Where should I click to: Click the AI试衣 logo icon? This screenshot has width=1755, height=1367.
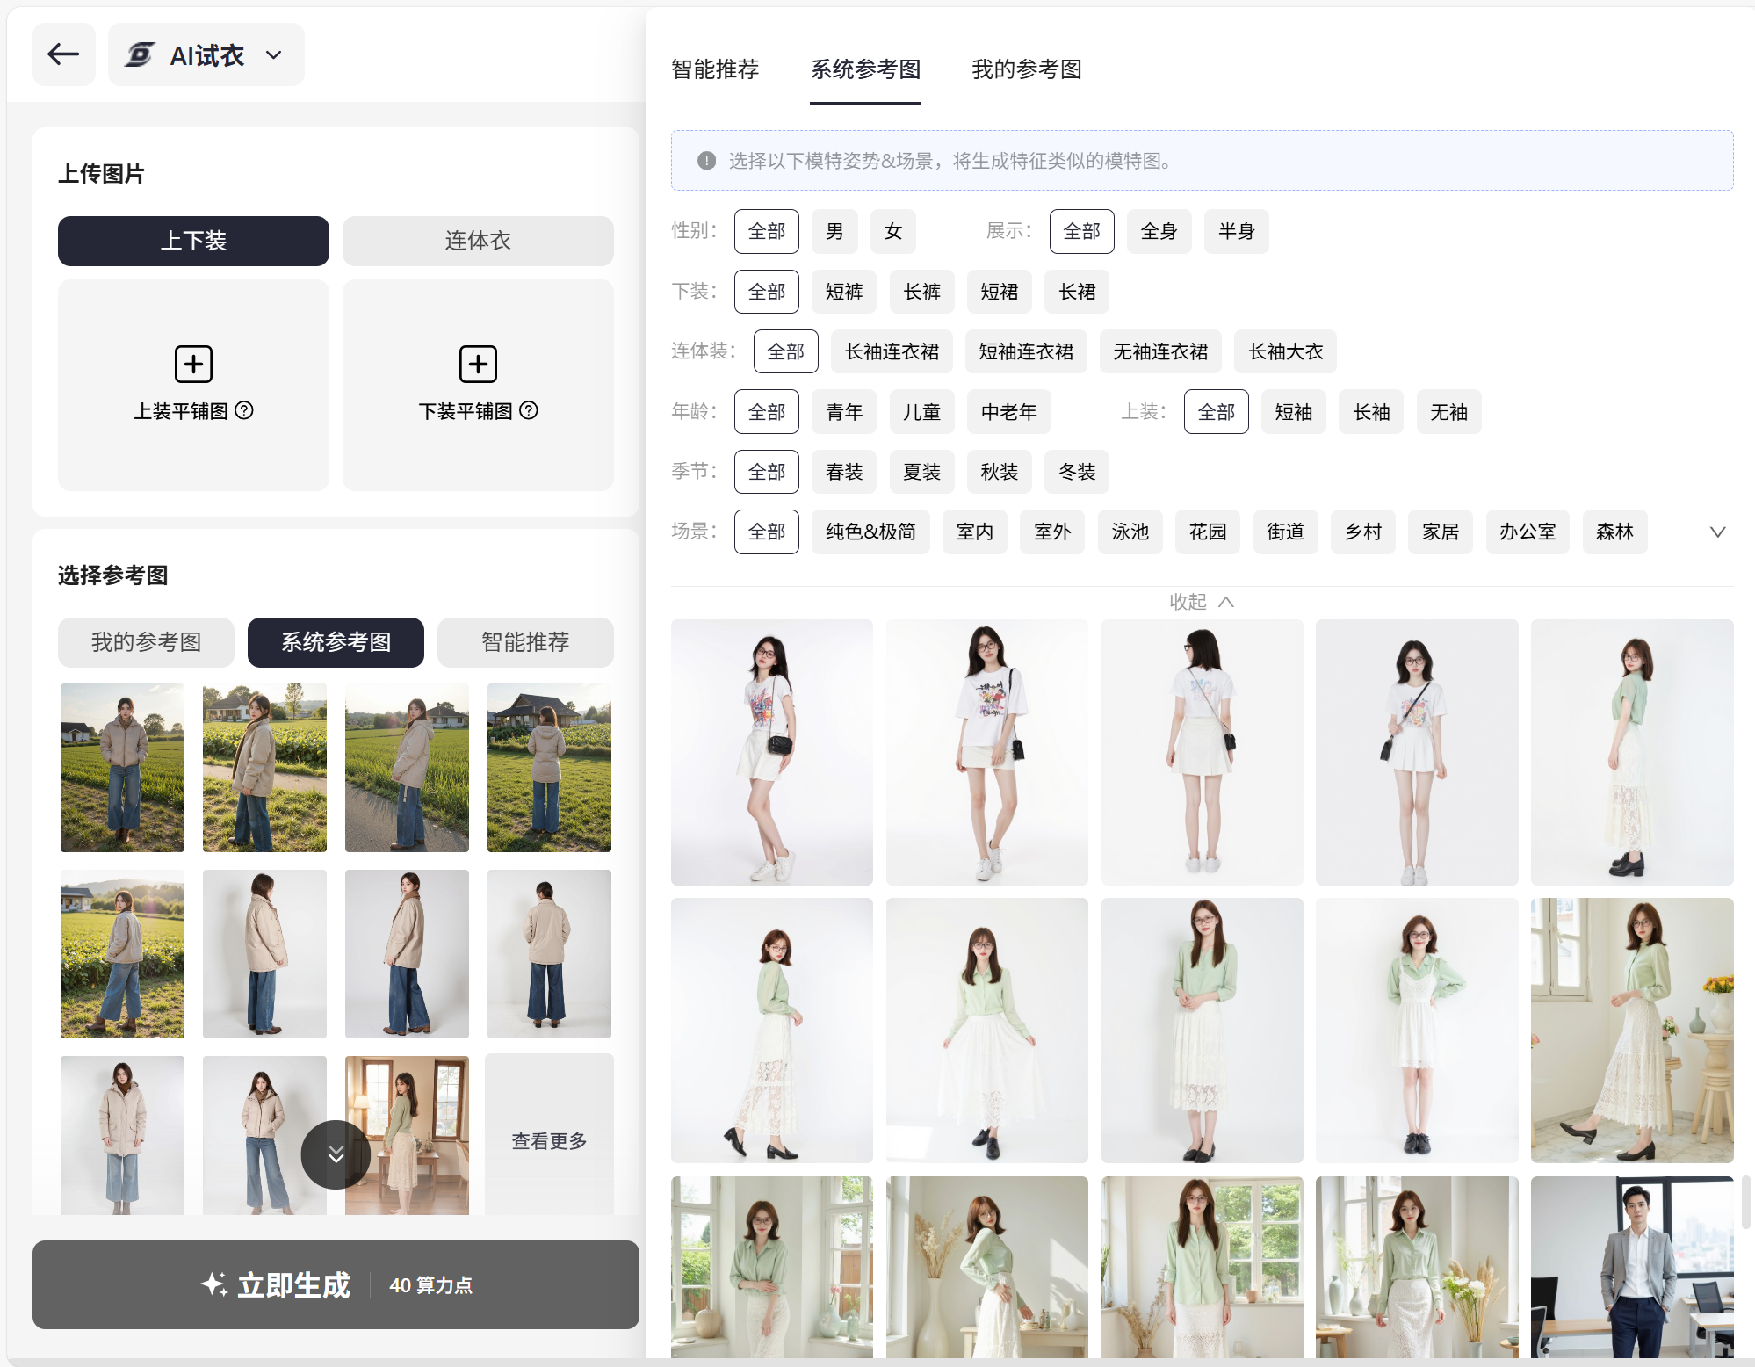click(x=140, y=54)
